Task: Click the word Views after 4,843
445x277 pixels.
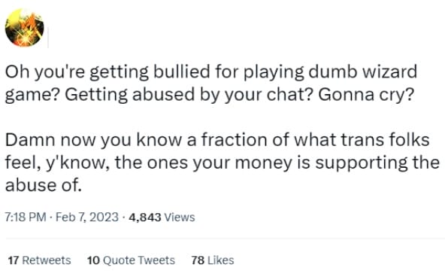Action: point(180,218)
